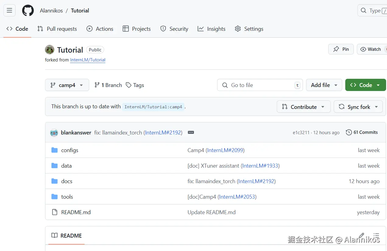Open the Projects tab

pyautogui.click(x=137, y=29)
